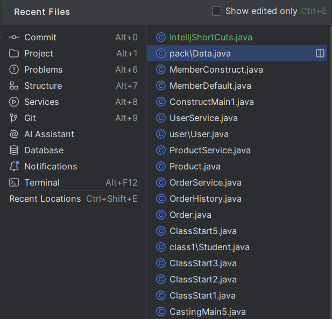Open split view for pack\Data.java
Screen dimensions: 332x319
[320, 53]
